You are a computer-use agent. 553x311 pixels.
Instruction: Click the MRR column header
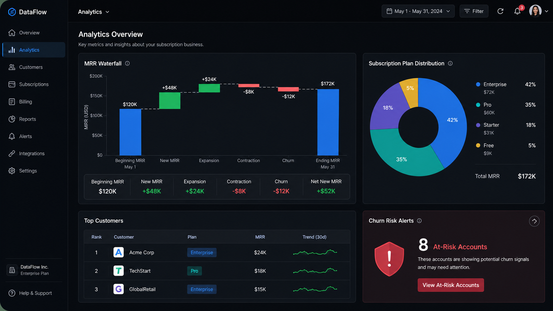tap(260, 237)
